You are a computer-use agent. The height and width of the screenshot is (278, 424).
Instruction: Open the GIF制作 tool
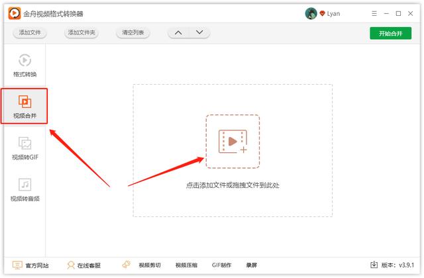pos(221,265)
